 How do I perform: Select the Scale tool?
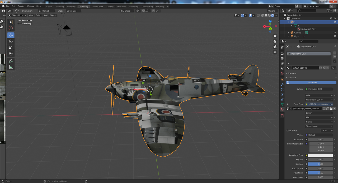tap(11, 48)
